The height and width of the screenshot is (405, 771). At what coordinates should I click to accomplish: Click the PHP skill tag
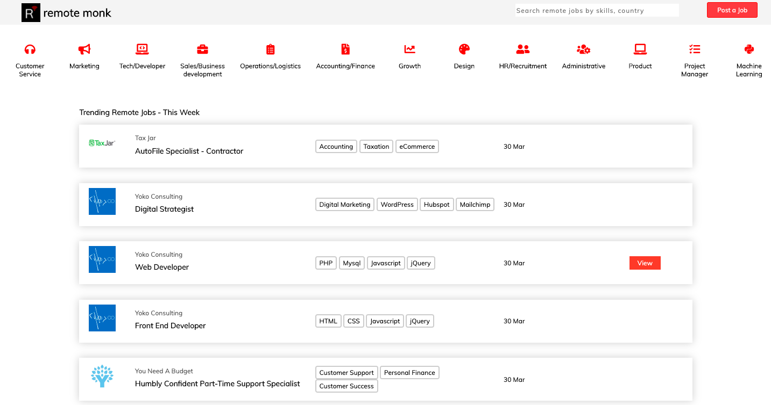click(x=326, y=263)
